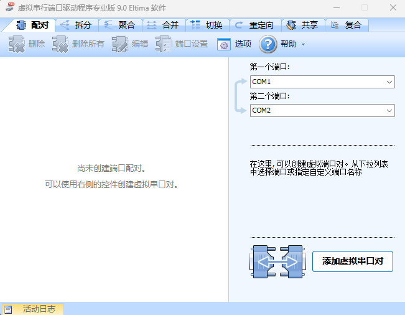This screenshot has height=315, width=405.
Task: Click the 编辑 (edit) toolbar icon
Action: (x=120, y=44)
